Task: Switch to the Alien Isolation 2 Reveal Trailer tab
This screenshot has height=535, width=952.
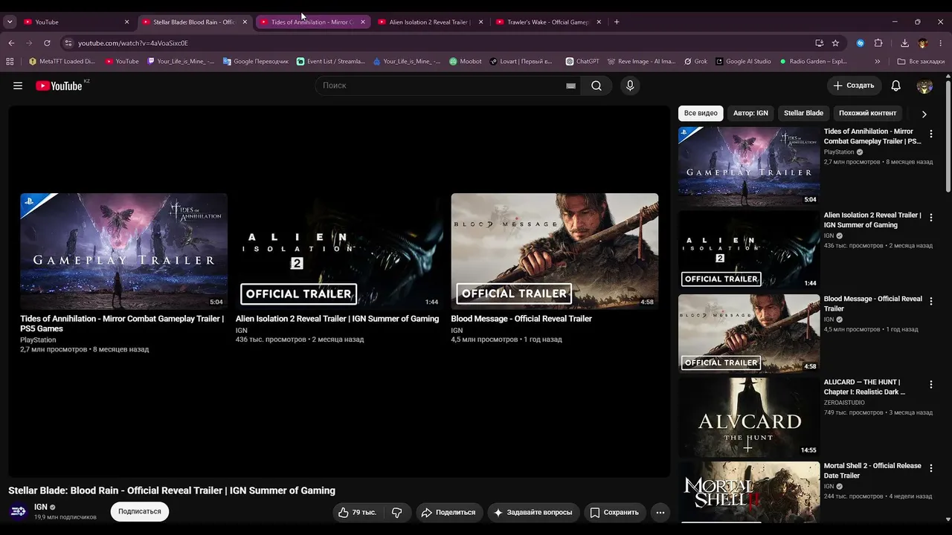Action: pos(431,22)
